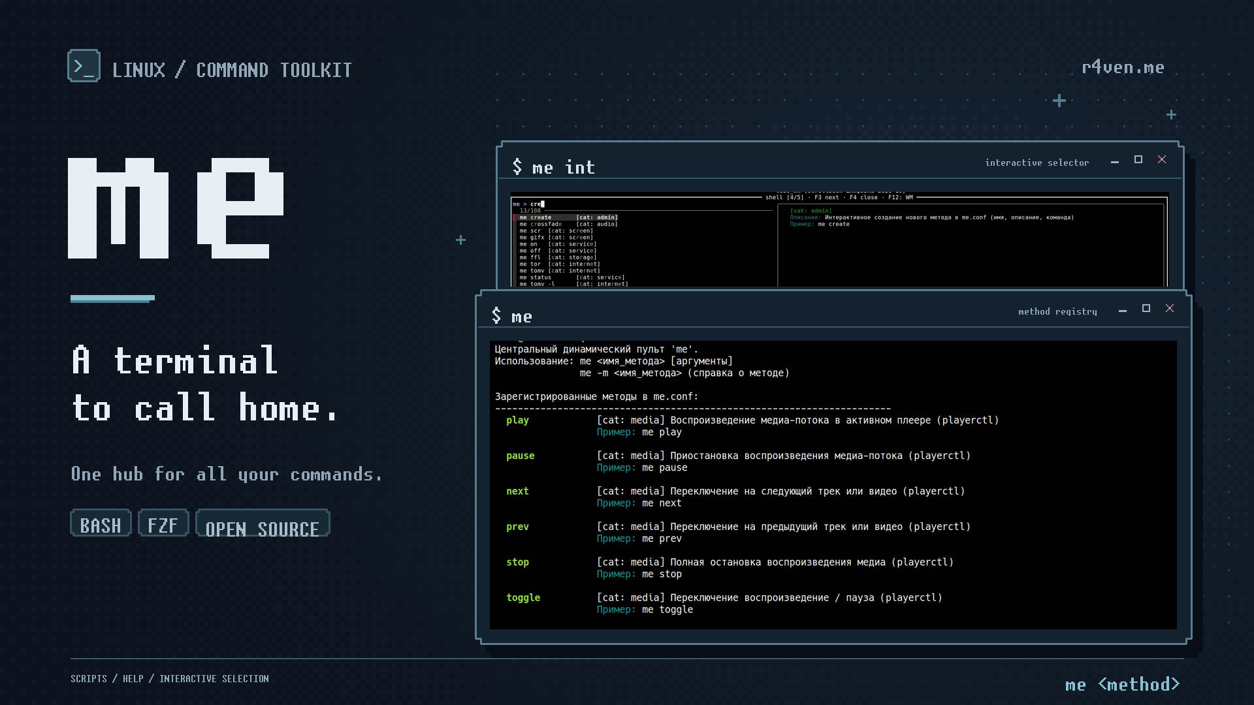Screen dimensions: 1254x705
Task: Click the terminal prompt logo icon
Action: (84, 66)
